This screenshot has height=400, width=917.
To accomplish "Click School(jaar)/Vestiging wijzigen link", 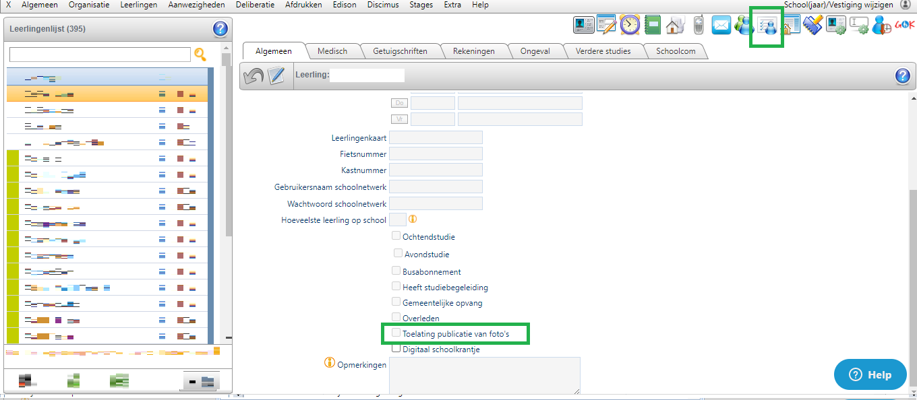I will [x=838, y=5].
